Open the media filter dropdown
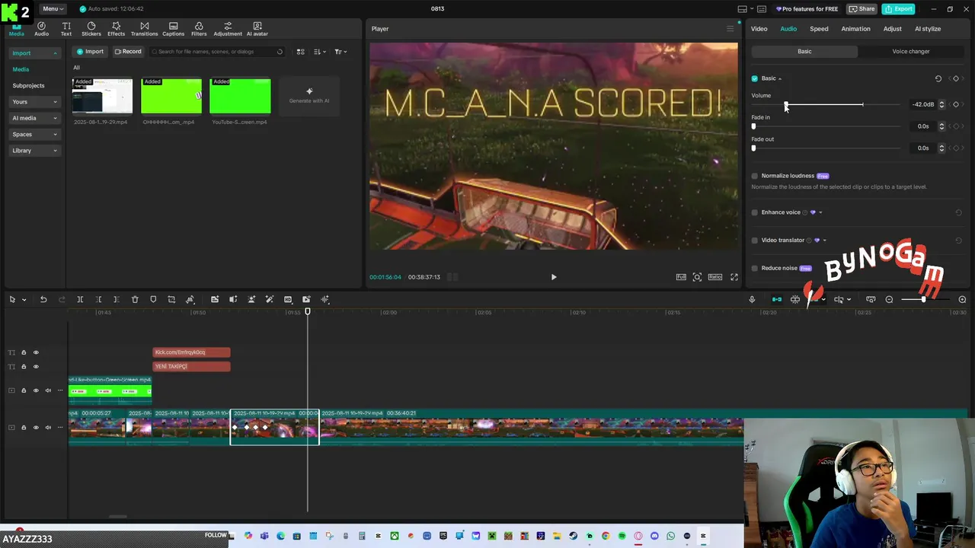 (x=340, y=52)
